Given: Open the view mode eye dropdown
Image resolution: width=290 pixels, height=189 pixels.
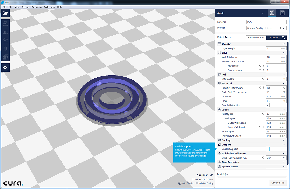Looking at the screenshot, I should (6, 68).
